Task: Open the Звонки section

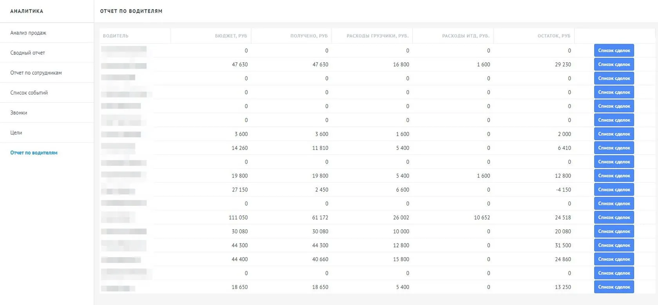Action: click(19, 113)
